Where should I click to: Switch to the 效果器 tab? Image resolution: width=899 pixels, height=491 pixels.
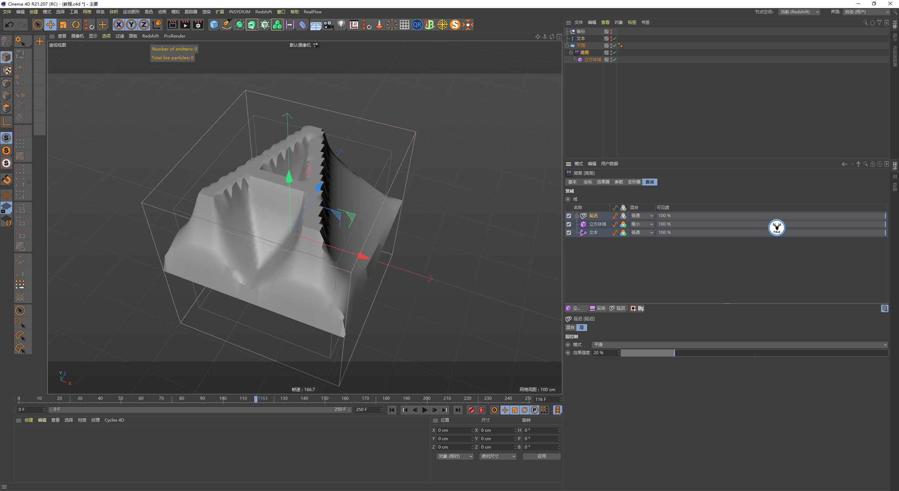tap(603, 182)
